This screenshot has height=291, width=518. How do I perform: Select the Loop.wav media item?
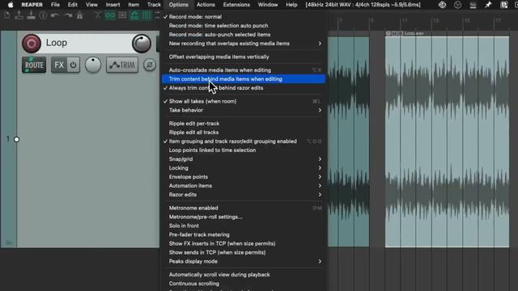pyautogui.click(x=447, y=141)
